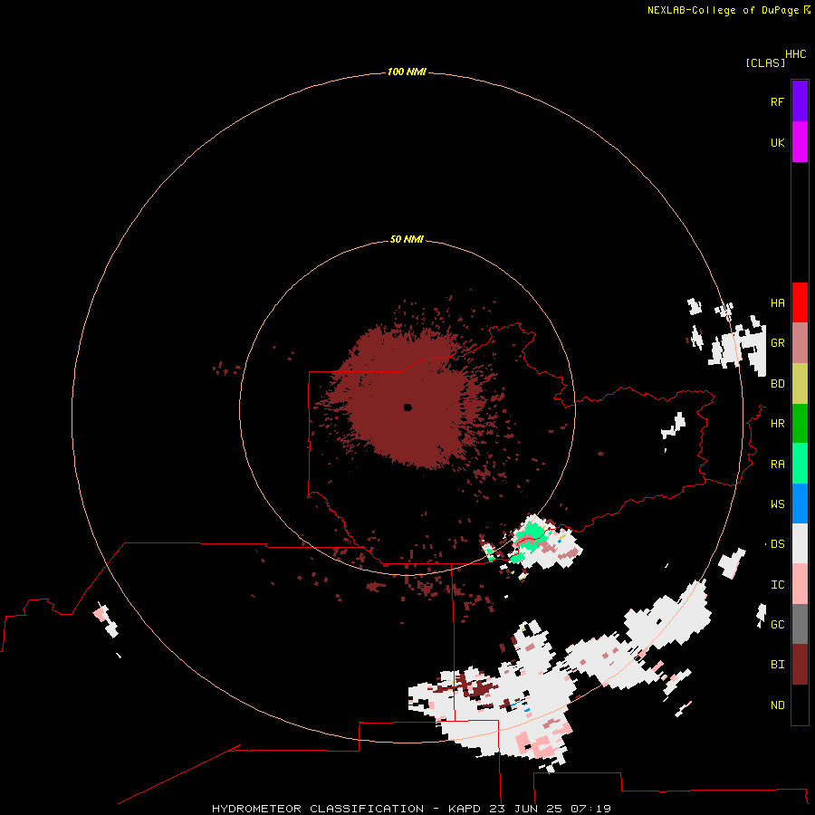Viewport: 815px width, 815px height.
Task: Click the BD yellow legend swatch
Action: pos(800,384)
